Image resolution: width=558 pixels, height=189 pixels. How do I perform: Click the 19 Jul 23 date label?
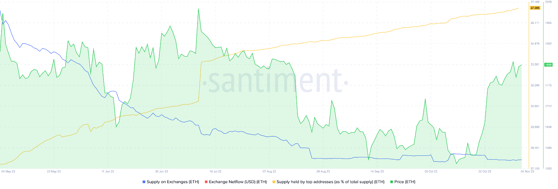click(x=216, y=171)
